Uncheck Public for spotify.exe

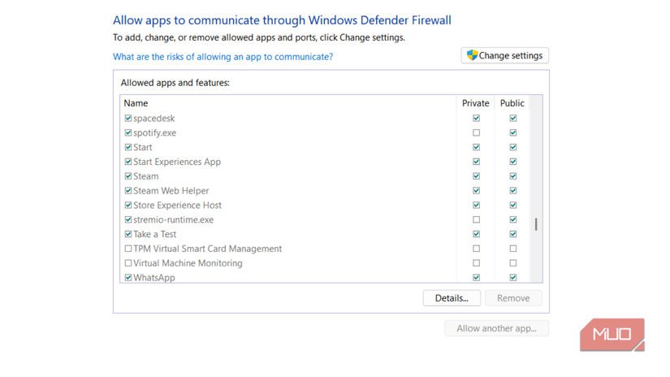coord(513,133)
